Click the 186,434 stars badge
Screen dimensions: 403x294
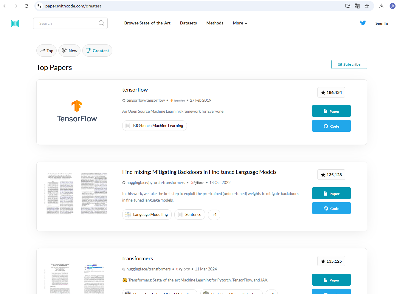click(331, 92)
